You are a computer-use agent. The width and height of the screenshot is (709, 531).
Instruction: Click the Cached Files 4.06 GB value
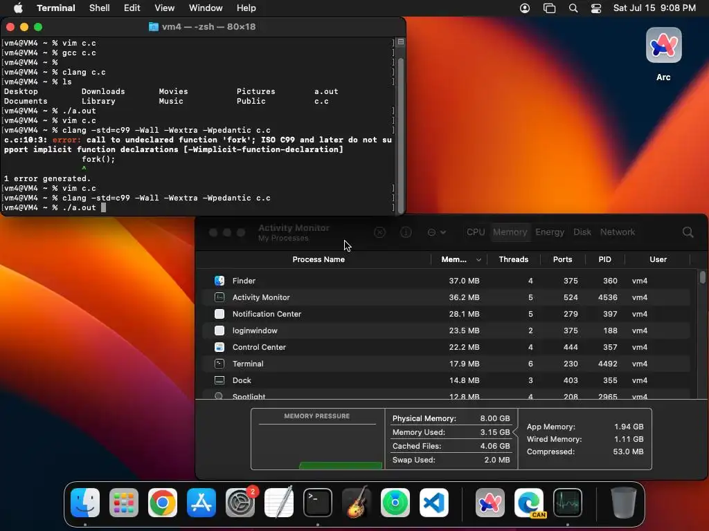(494, 446)
